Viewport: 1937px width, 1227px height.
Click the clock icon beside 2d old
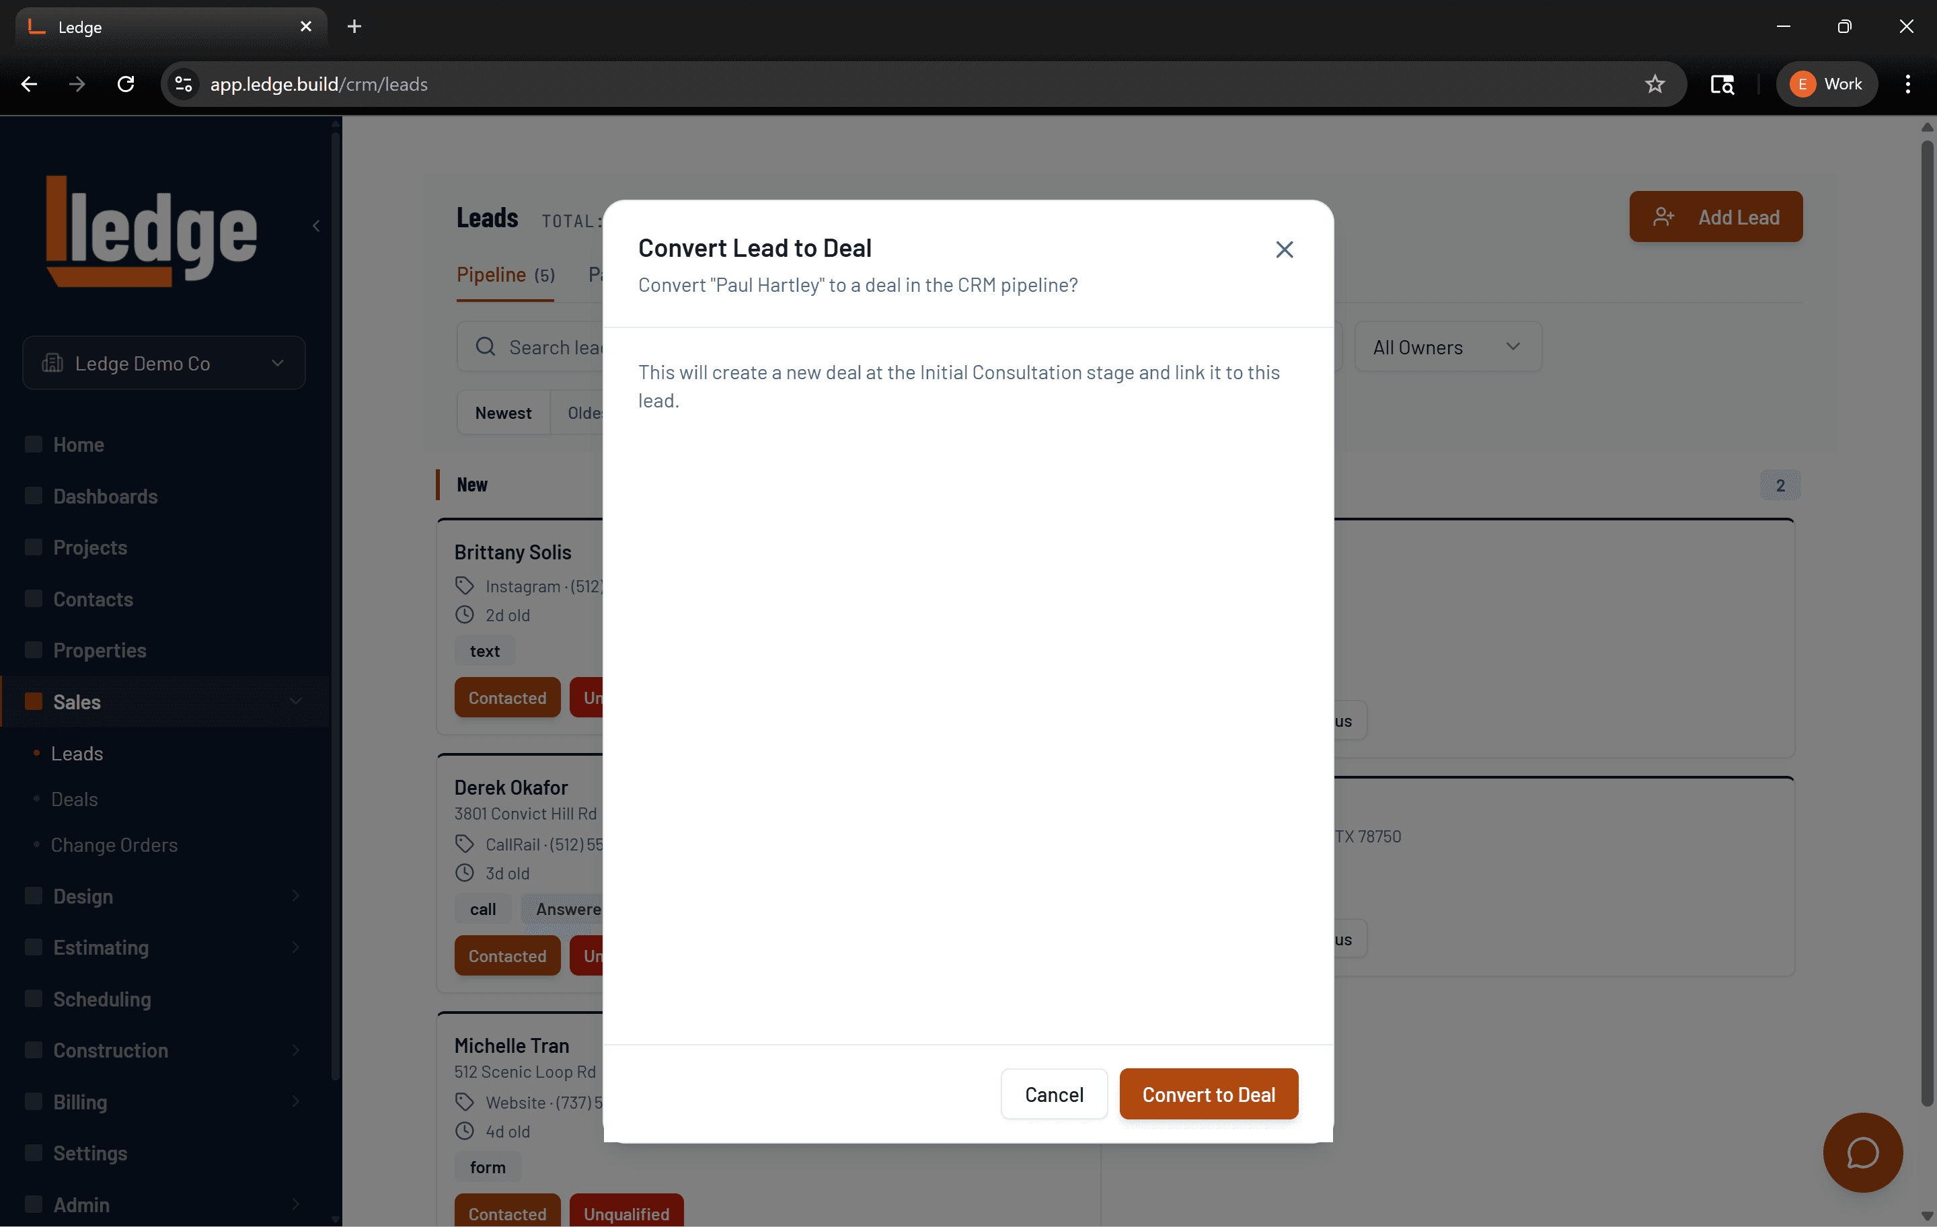pos(465,615)
